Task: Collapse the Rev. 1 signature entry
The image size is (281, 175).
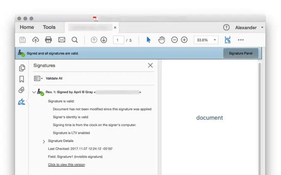Action: click(x=34, y=92)
